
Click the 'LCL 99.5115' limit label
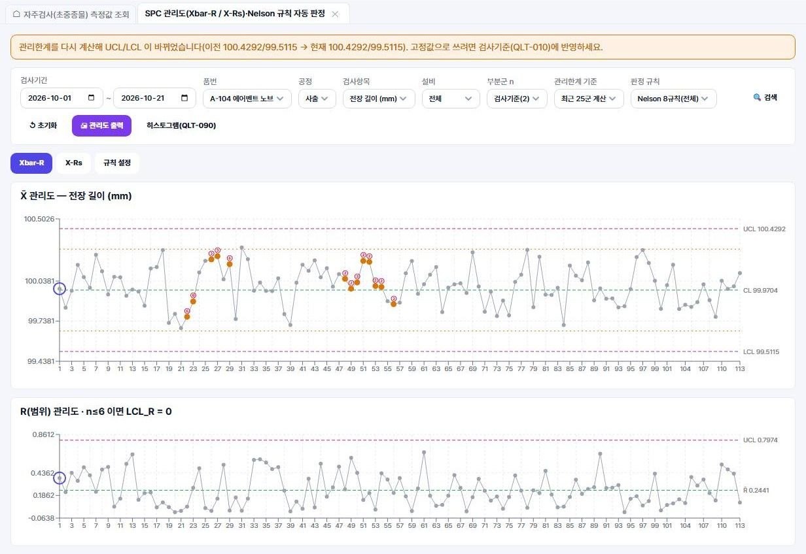pyautogui.click(x=762, y=352)
